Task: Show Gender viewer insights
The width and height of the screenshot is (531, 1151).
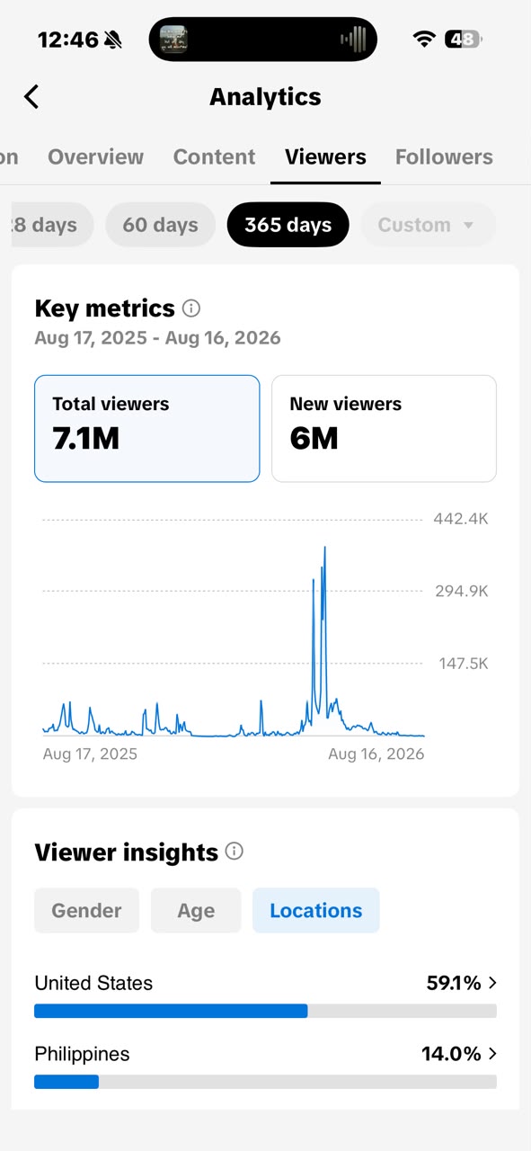Action: click(86, 910)
